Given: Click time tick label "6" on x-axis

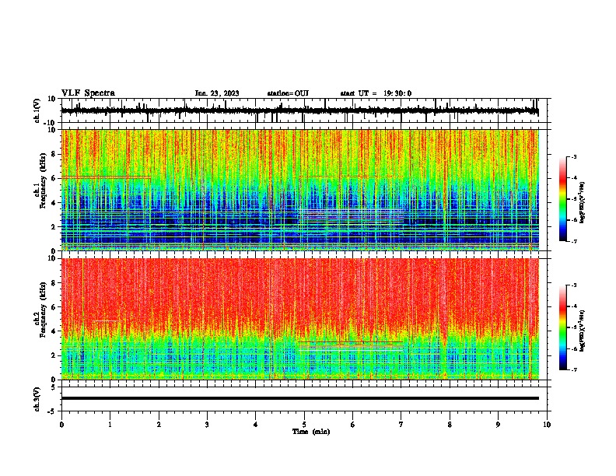Looking at the screenshot, I should point(353,425).
